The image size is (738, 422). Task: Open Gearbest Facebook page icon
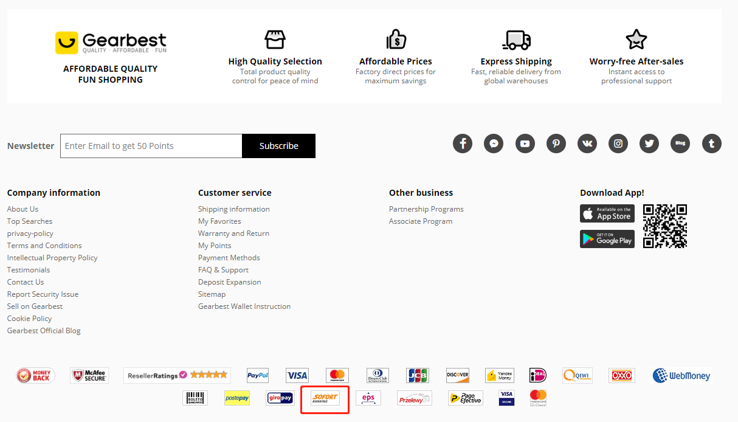coord(463,144)
